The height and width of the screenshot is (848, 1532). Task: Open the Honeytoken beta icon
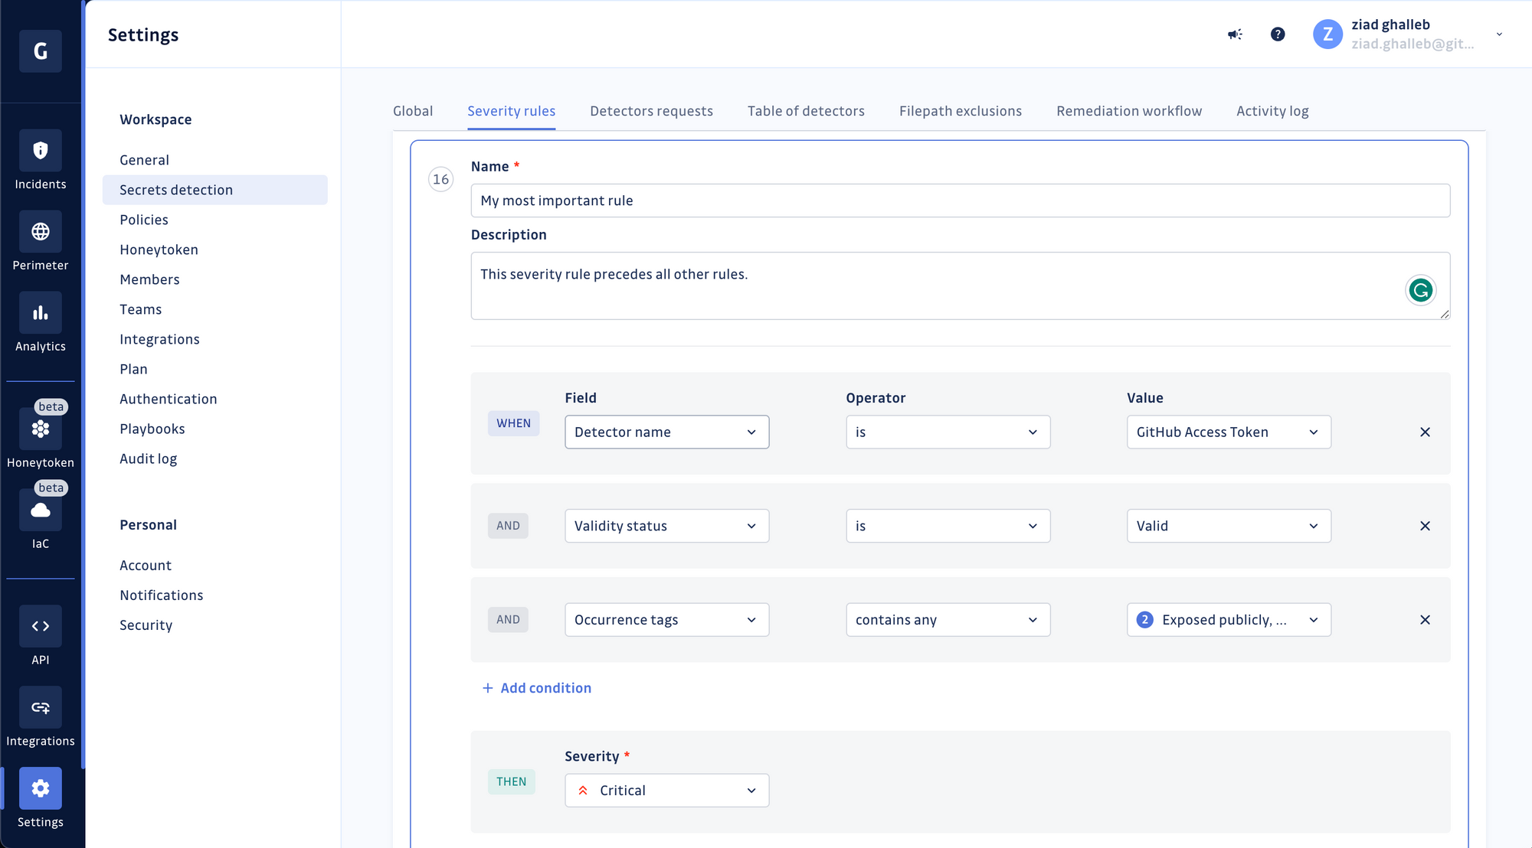[41, 429]
